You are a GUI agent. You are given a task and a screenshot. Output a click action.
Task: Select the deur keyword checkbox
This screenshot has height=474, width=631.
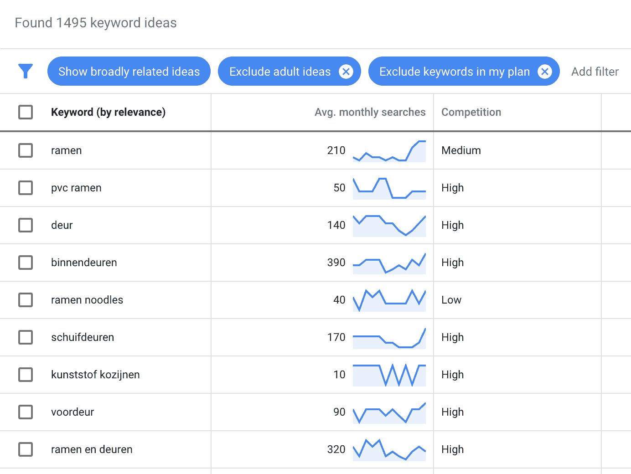(26, 225)
